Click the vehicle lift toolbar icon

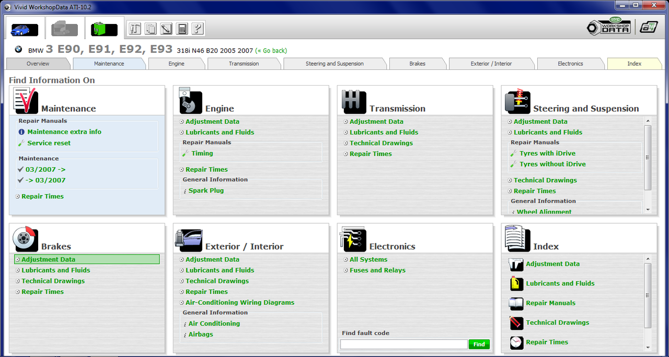click(135, 29)
